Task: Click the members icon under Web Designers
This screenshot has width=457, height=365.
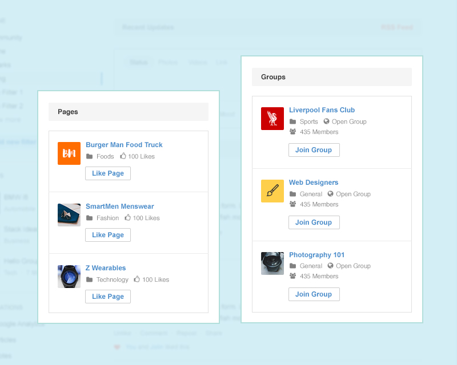Action: pos(293,204)
